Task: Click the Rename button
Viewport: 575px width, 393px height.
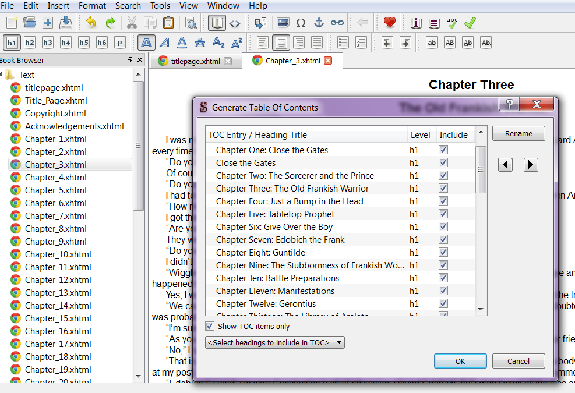Action: tap(518, 133)
